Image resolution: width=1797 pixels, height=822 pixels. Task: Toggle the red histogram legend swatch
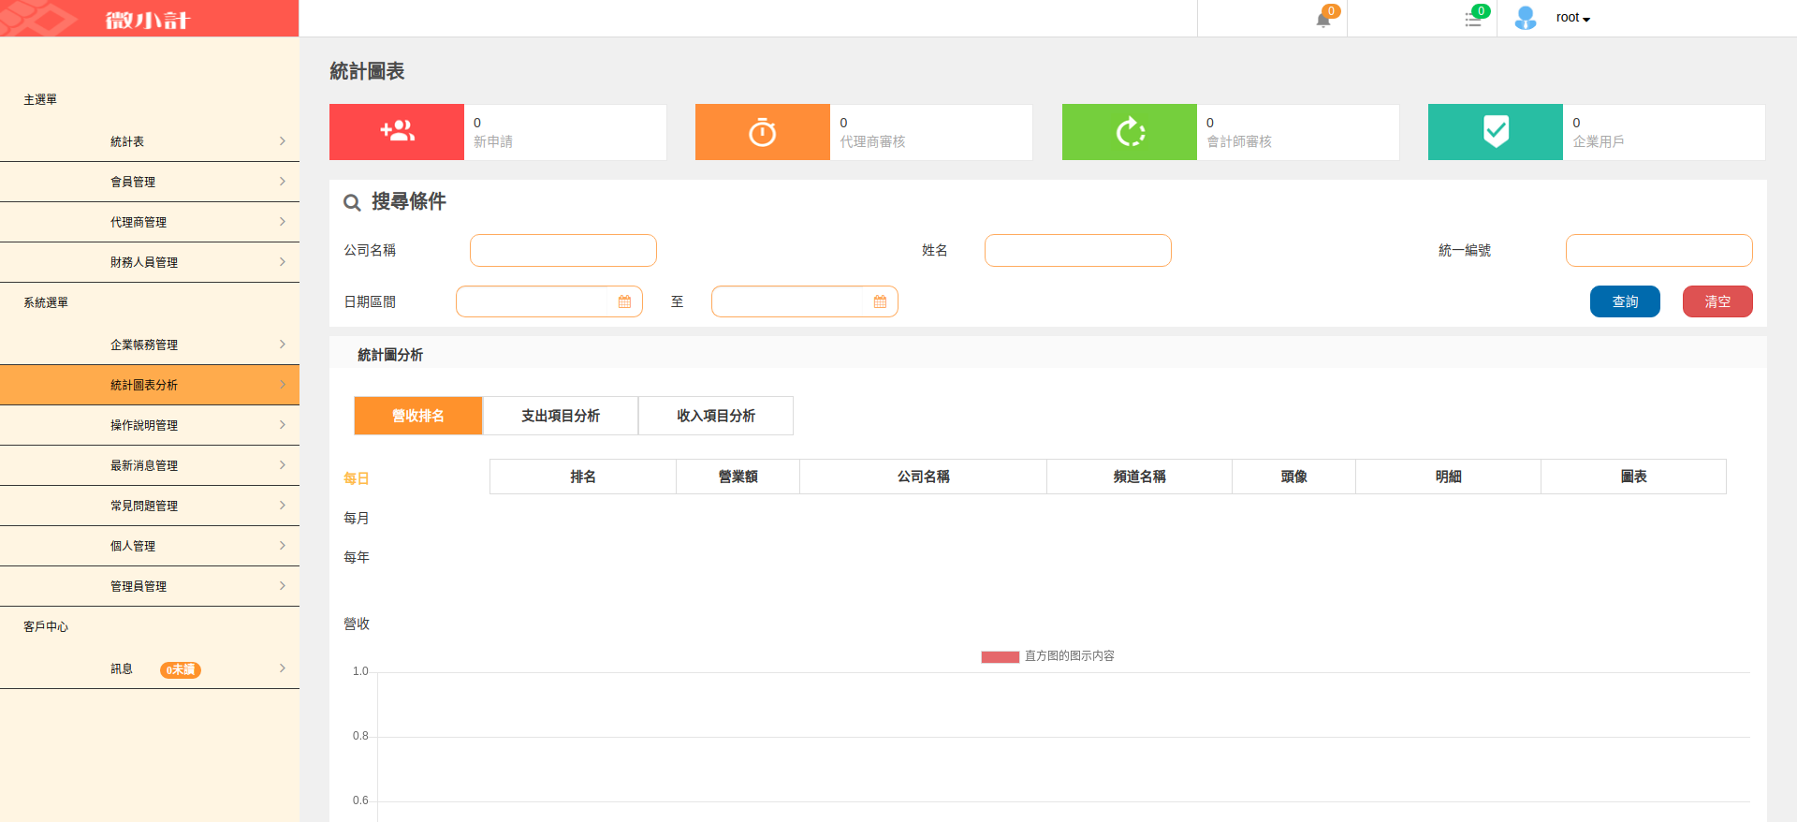[1000, 656]
